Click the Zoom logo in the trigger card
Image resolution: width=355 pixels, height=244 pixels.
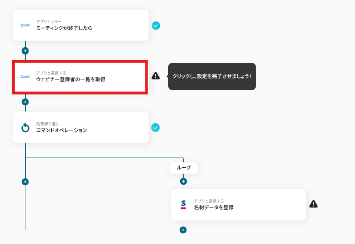pyautogui.click(x=25, y=25)
